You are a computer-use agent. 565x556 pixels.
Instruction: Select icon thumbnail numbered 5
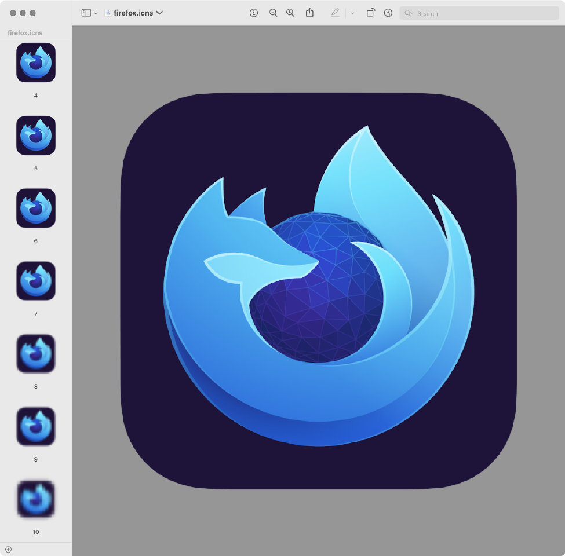pos(36,136)
